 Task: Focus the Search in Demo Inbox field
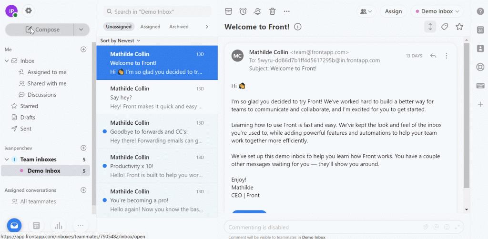[157, 12]
